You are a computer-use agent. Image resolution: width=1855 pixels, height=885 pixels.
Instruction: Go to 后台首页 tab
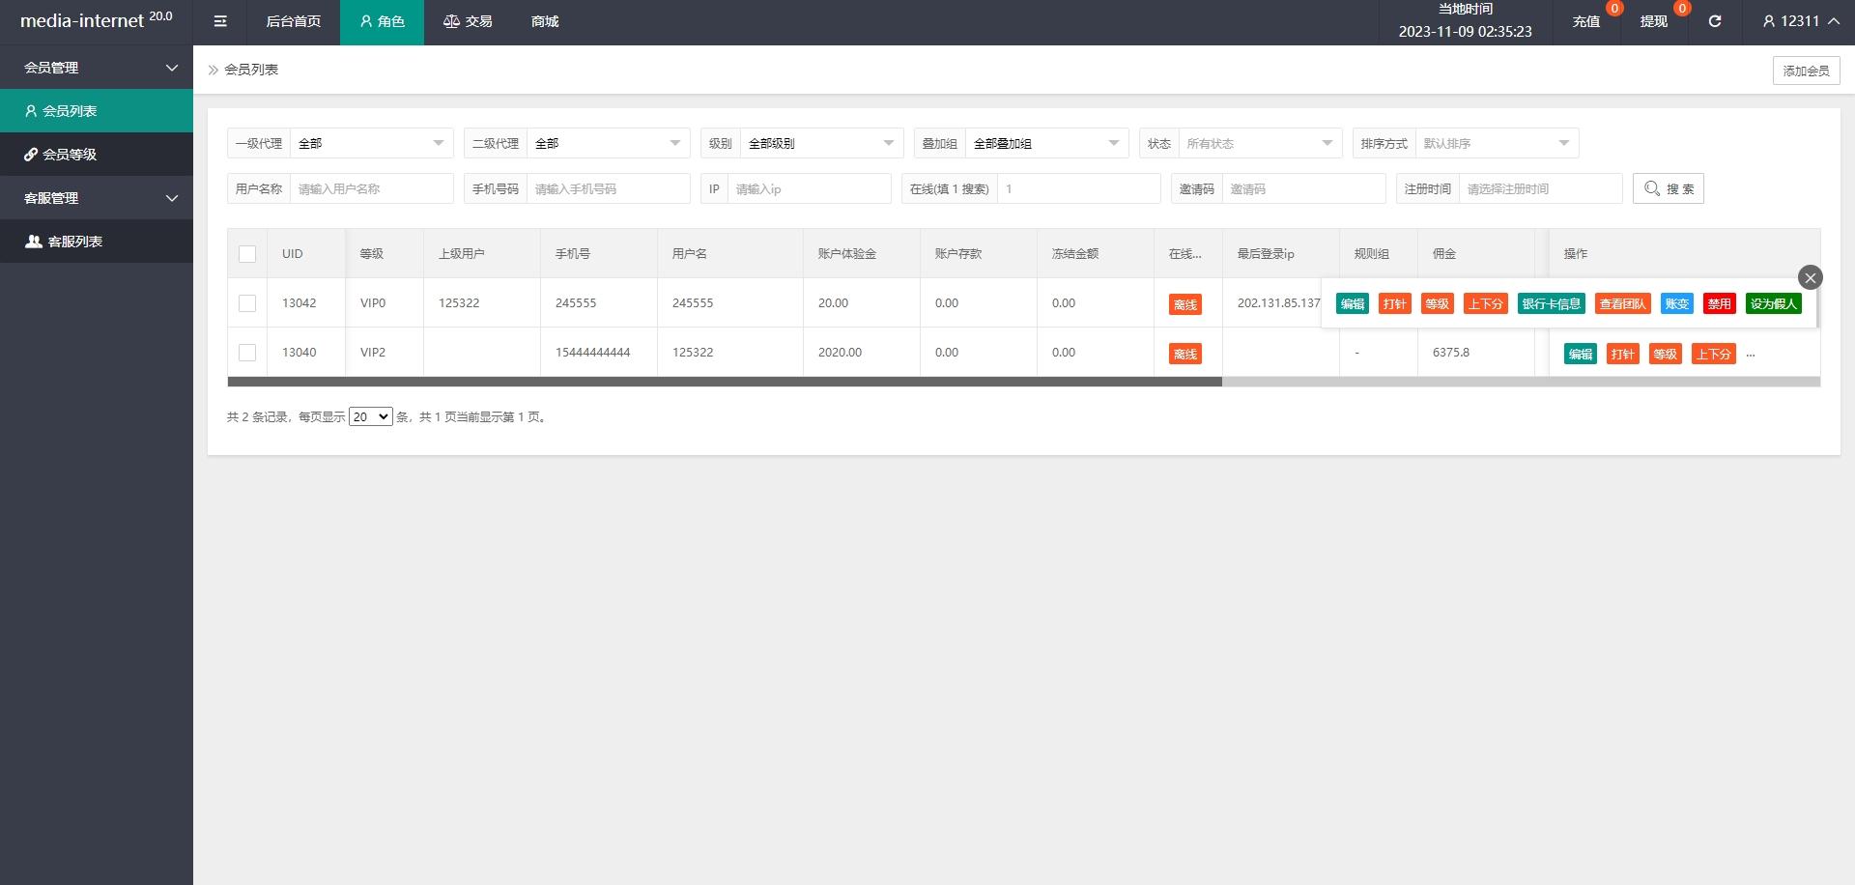(x=294, y=21)
